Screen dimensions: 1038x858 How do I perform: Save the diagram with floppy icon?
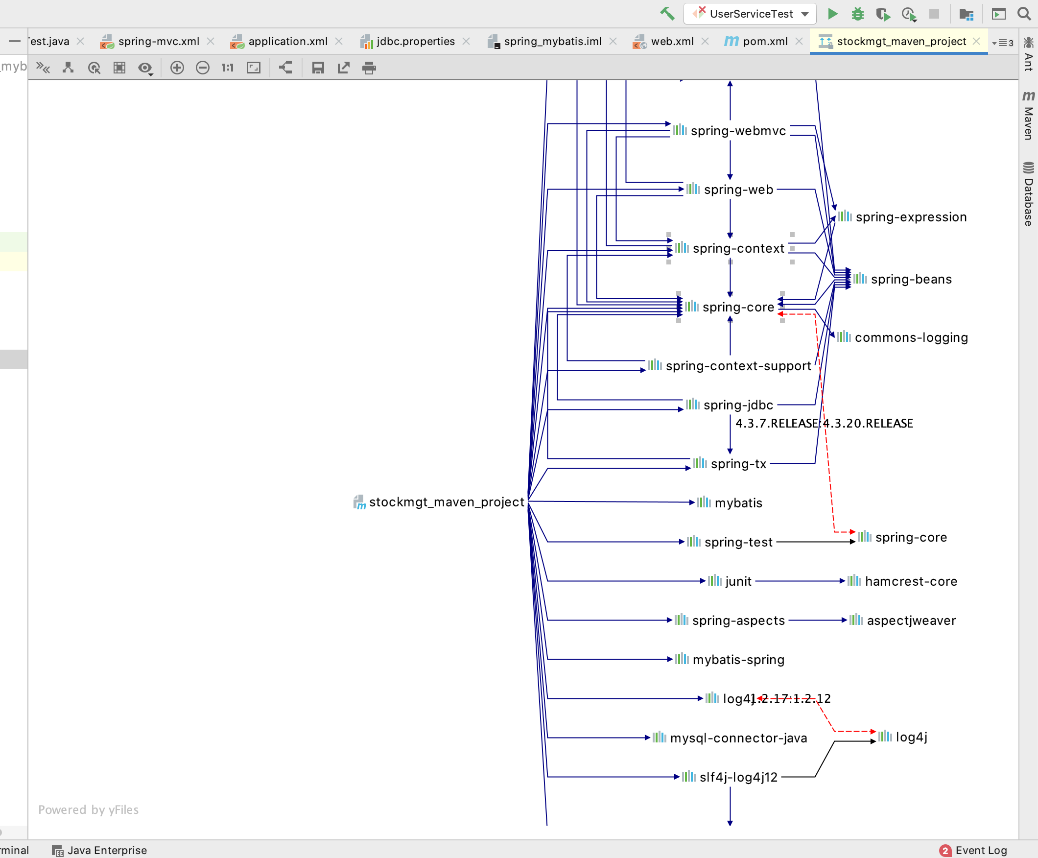[318, 68]
